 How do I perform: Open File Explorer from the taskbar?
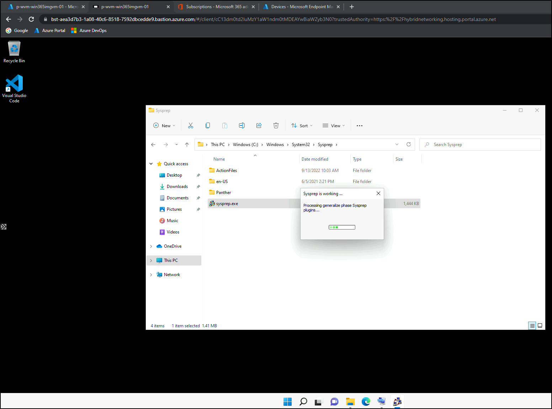[x=350, y=402]
